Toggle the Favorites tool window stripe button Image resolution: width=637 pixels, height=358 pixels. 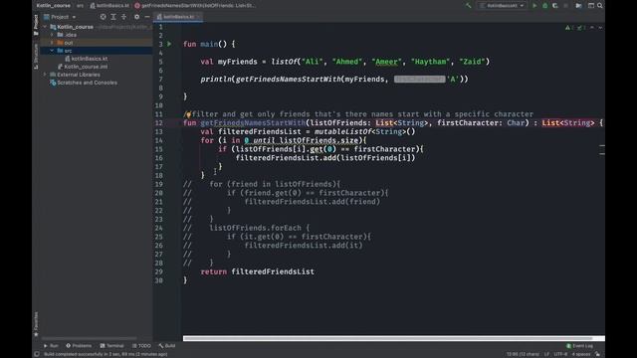36,324
